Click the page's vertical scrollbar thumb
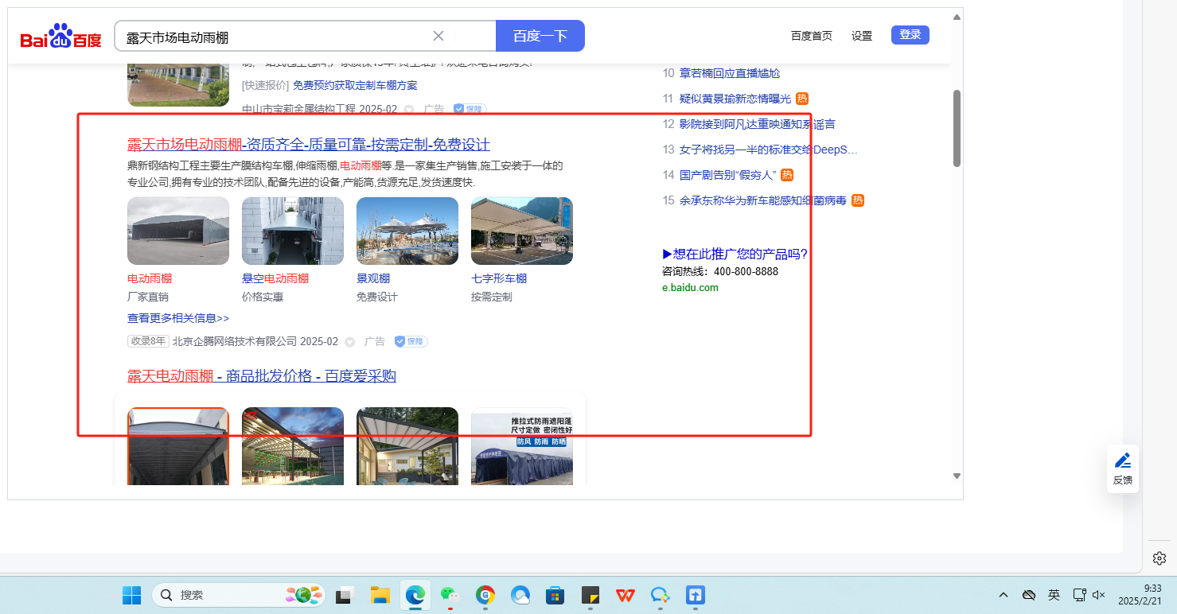Viewport: 1177px width, 614px height. click(957, 127)
